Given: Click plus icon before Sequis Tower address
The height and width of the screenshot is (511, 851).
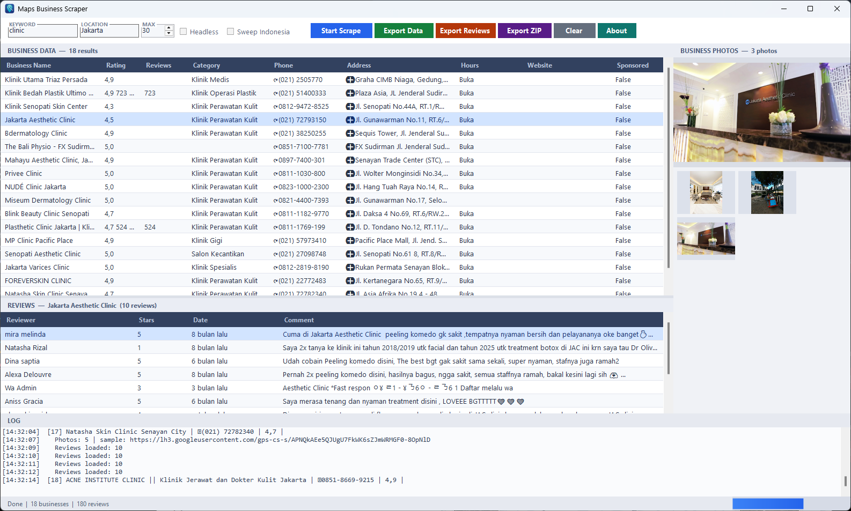Looking at the screenshot, I should click(350, 133).
